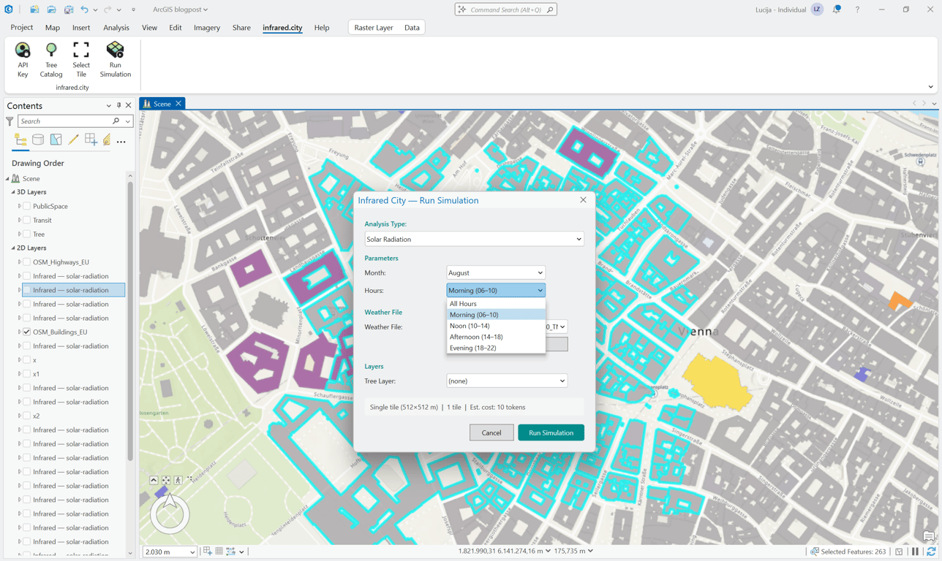The width and height of the screenshot is (942, 561).
Task: Toggle Transit layer visibility checkbox
Action: (27, 220)
